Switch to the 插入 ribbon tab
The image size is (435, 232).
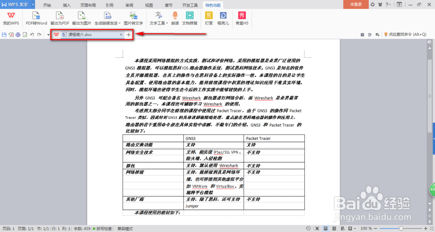[x=67, y=5]
